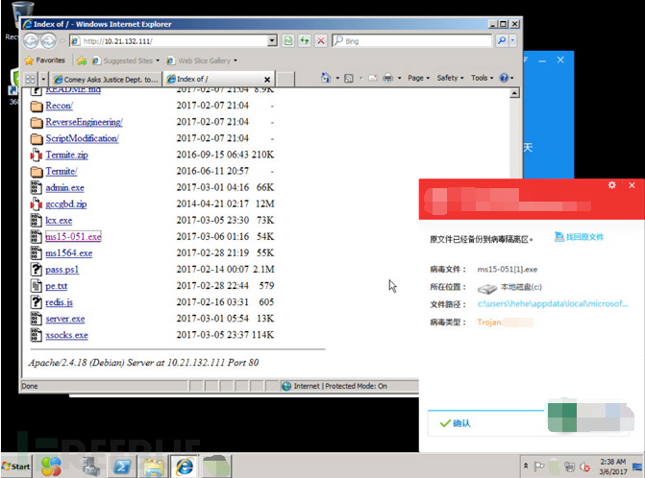Close the red antivirus alert popup
Image resolution: width=645 pixels, height=478 pixels.
pyautogui.click(x=632, y=185)
